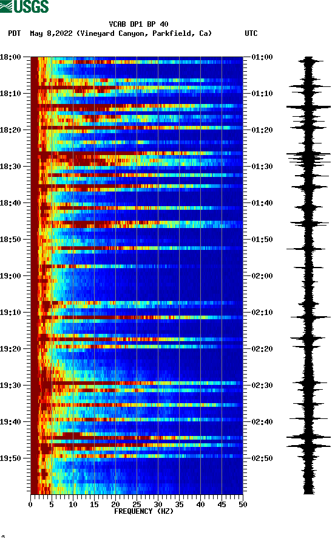Click the 50 Hz frequency tick label
Viewport: 335px width, 543px height.
[x=243, y=505]
